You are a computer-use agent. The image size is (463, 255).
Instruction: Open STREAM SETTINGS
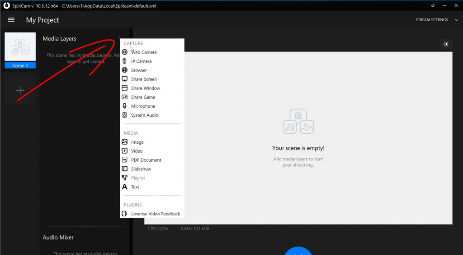tap(432, 20)
